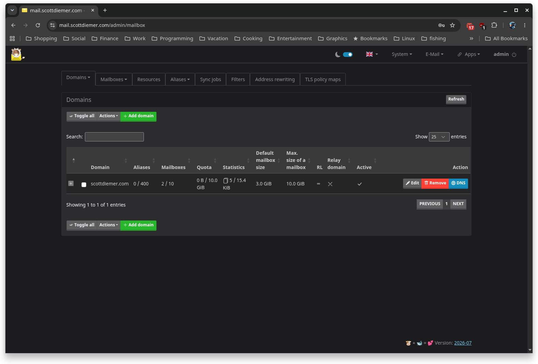The height and width of the screenshot is (364, 538).
Task: Open the top Actions dropdown
Action: coord(109,116)
